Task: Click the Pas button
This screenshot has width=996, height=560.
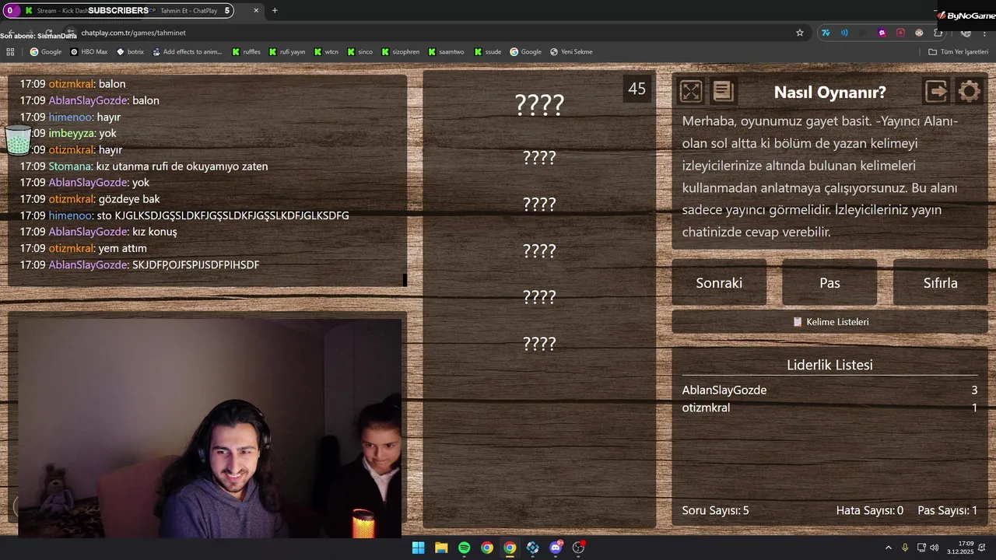Action: click(x=829, y=283)
